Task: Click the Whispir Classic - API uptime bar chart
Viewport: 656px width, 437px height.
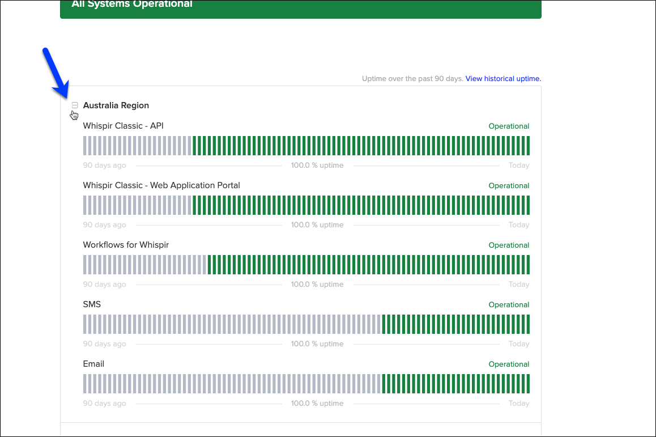Action: point(306,146)
